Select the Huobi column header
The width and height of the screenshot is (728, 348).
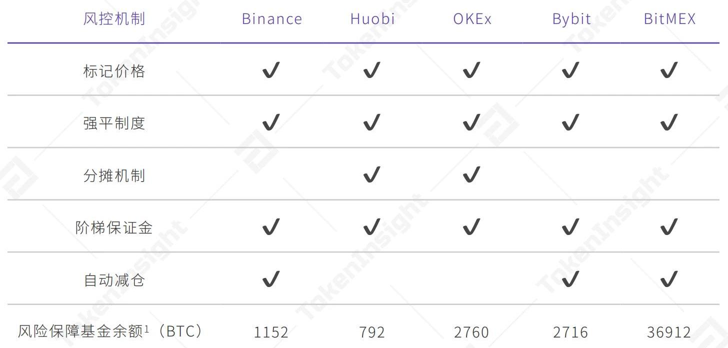372,19
